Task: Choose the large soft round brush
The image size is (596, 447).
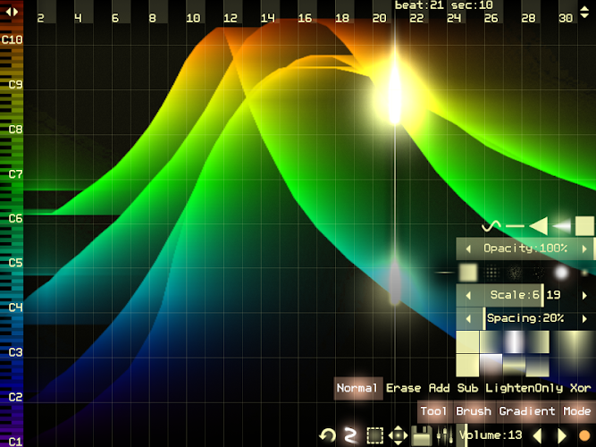Action: pyautogui.click(x=561, y=273)
